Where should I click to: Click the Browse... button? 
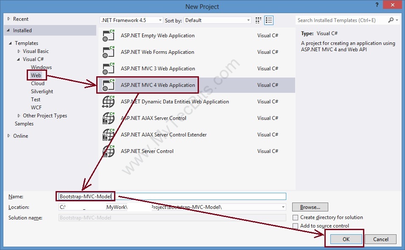[310, 207]
